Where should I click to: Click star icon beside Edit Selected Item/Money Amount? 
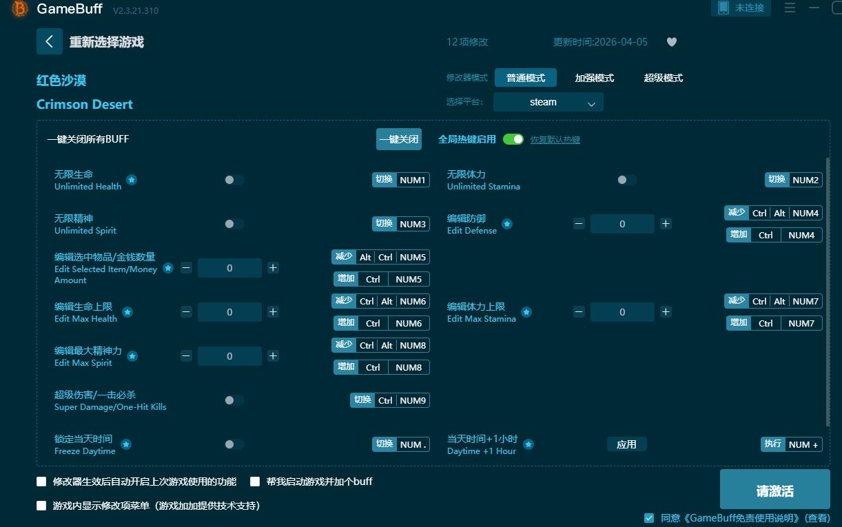point(168,268)
